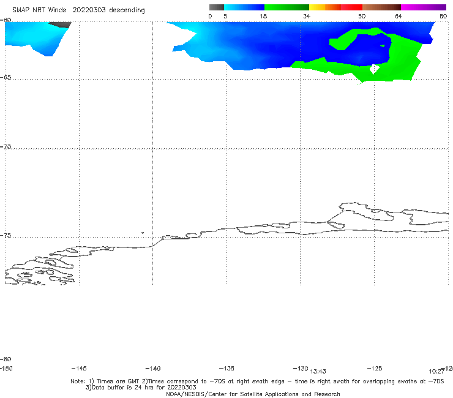
Task: Click the cyan-blue segment of the color bar
Action: point(244,7)
